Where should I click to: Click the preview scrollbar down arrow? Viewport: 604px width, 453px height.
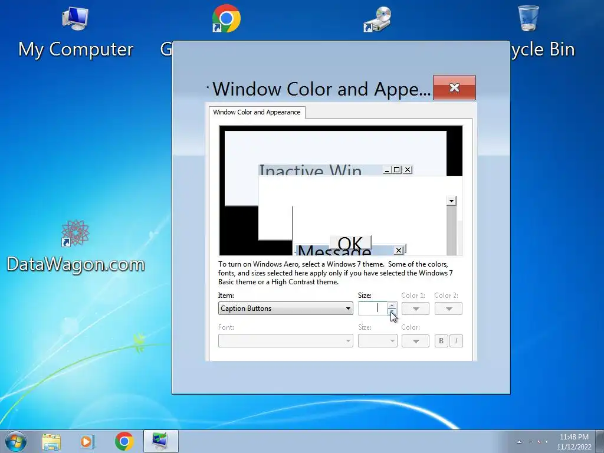coord(451,201)
